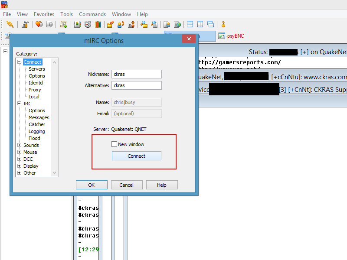Image resolution: width=347 pixels, height=260 pixels.
Task: Expand the DCC category node
Action: pyautogui.click(x=19, y=159)
